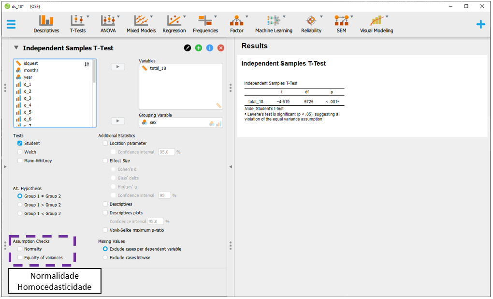Expand Regression dropdown arrow

point(184,16)
